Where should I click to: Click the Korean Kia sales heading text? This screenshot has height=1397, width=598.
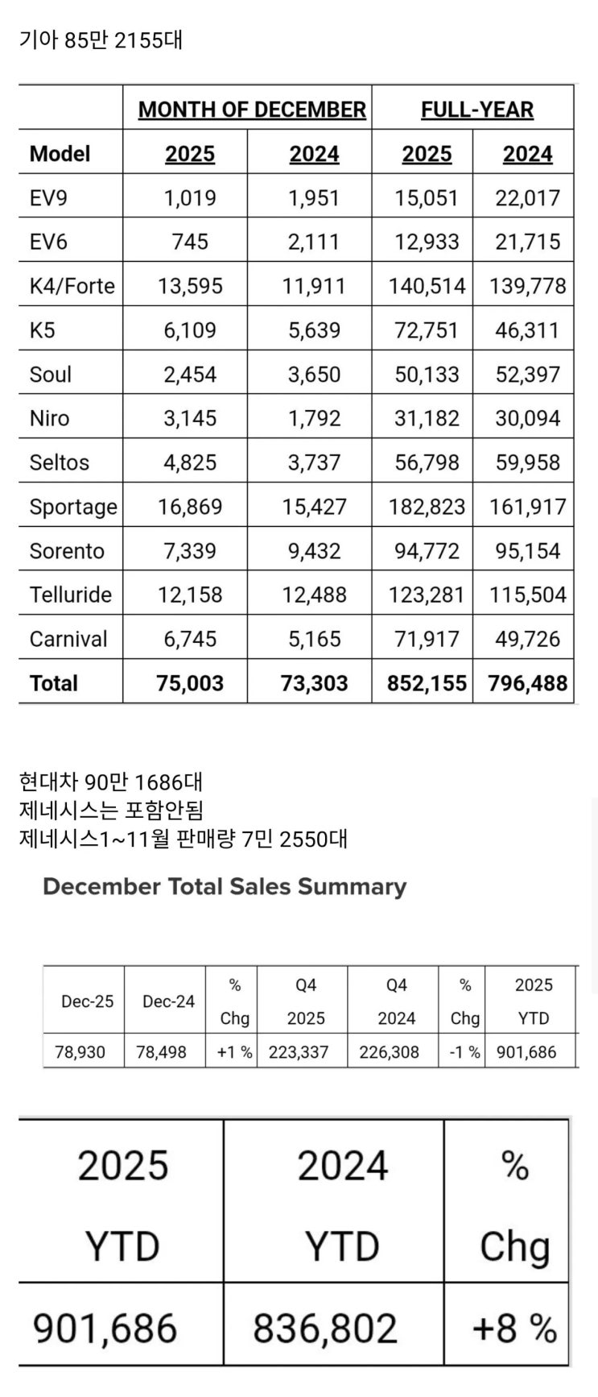pyautogui.click(x=101, y=39)
